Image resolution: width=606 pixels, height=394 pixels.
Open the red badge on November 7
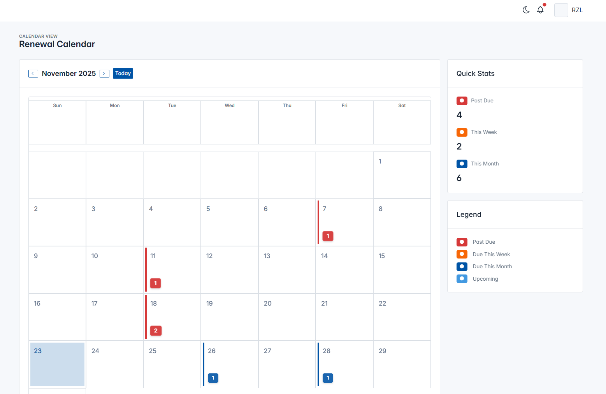[x=328, y=236]
